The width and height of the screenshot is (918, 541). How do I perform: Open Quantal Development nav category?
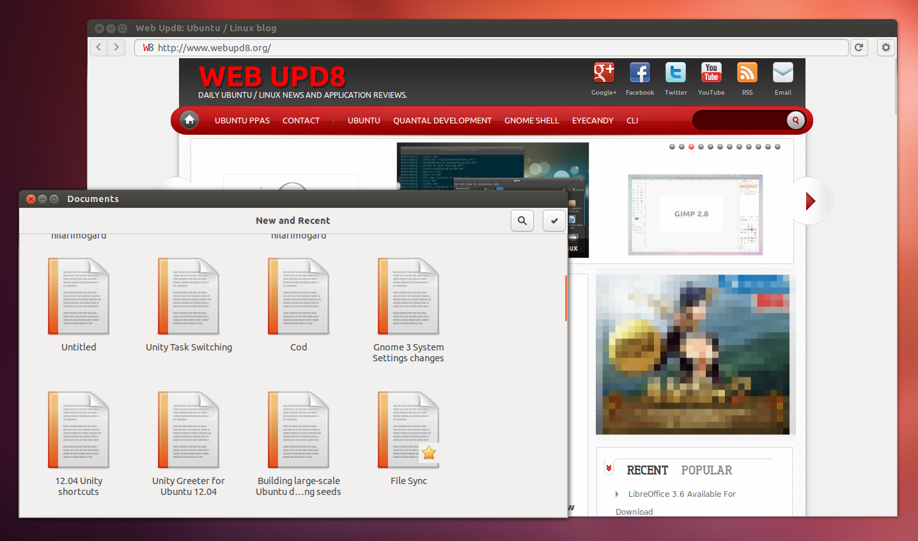442,120
